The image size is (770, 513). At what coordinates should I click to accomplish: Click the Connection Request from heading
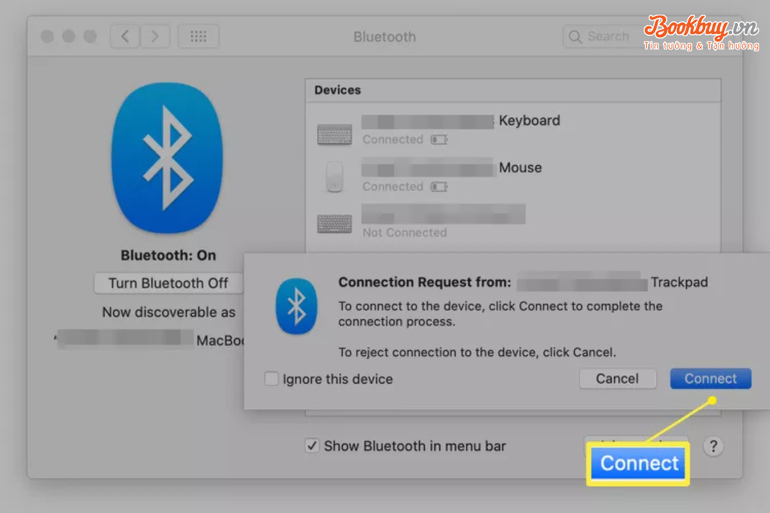pyautogui.click(x=425, y=282)
